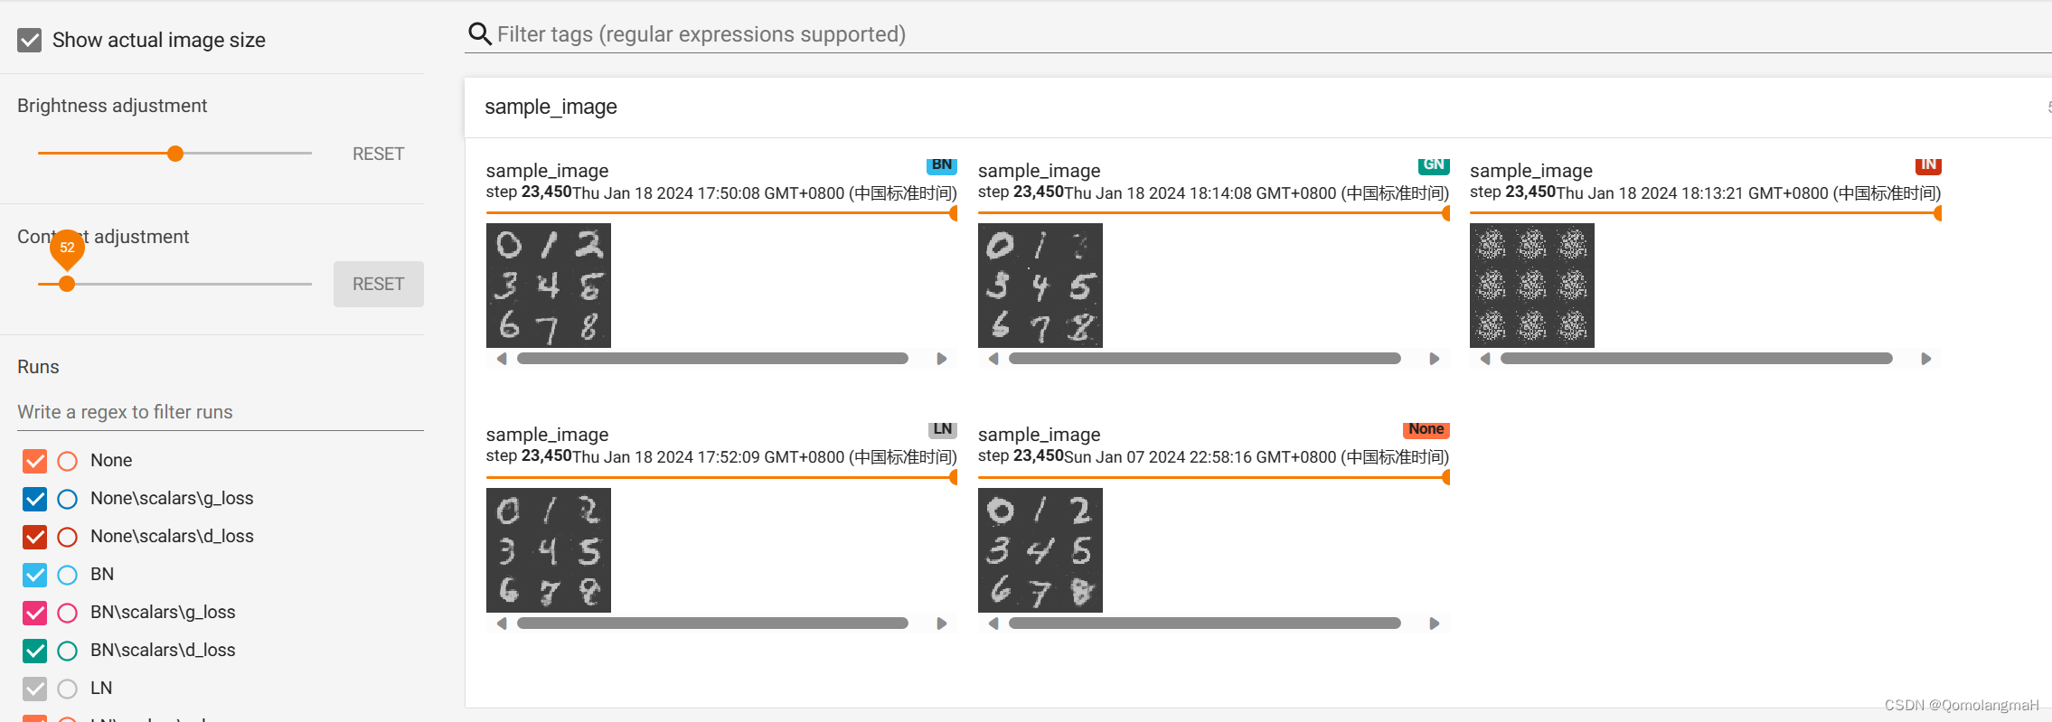2052x722 pixels.
Task: Click the search icon in the filter tags field
Action: click(x=479, y=33)
